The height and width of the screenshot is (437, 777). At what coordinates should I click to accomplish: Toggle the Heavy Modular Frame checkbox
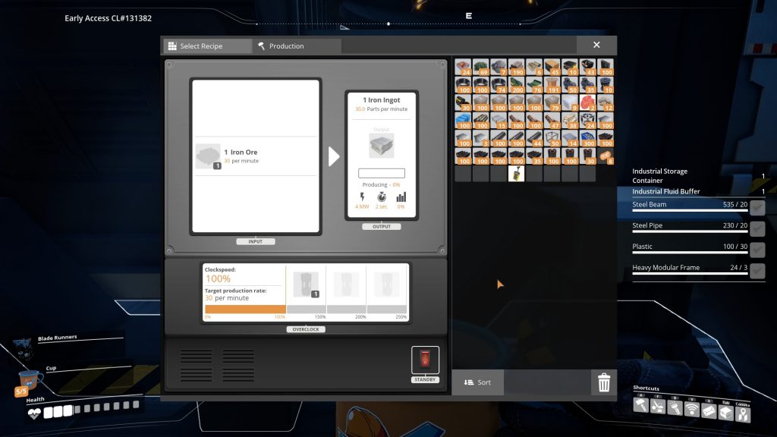[757, 271]
